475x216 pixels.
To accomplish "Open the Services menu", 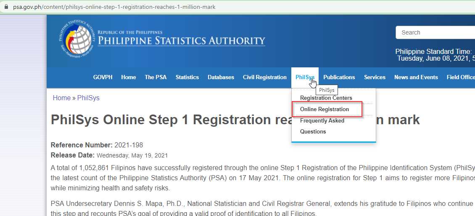I will pos(375,77).
